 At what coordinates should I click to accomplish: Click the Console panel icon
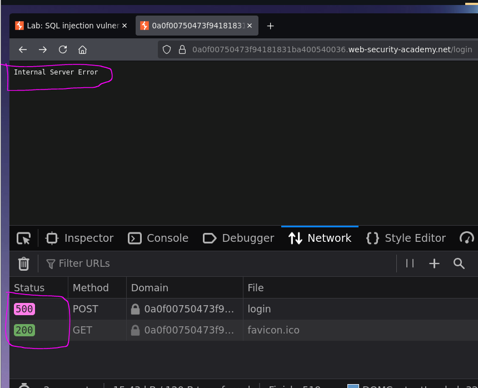135,238
